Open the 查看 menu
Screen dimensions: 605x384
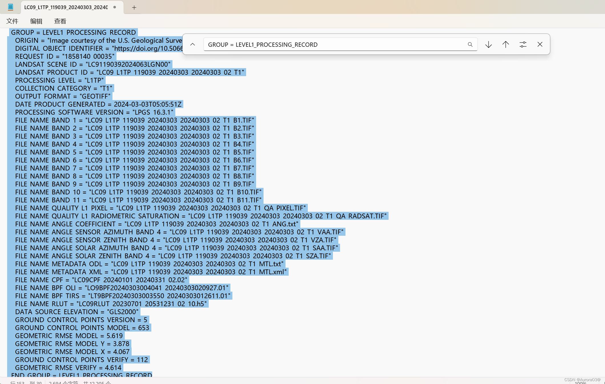(60, 21)
